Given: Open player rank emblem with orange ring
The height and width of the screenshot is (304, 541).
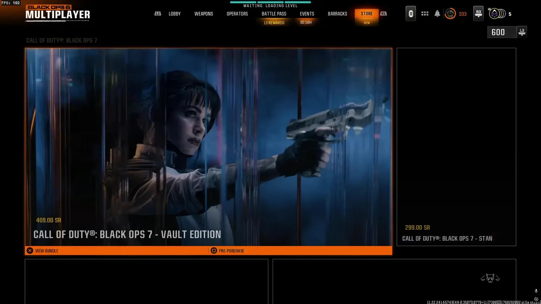Looking at the screenshot, I should pyautogui.click(x=451, y=14).
